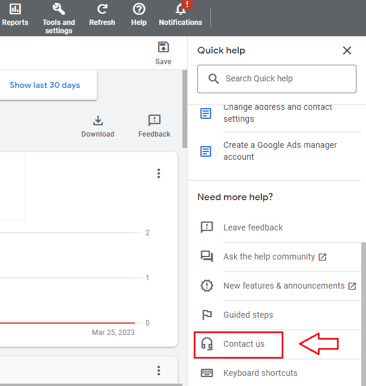Click the Refresh icon

(102, 10)
